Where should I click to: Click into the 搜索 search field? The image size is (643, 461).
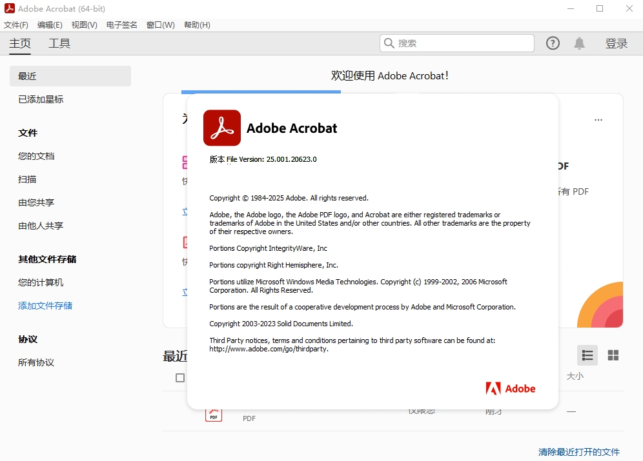[457, 43]
